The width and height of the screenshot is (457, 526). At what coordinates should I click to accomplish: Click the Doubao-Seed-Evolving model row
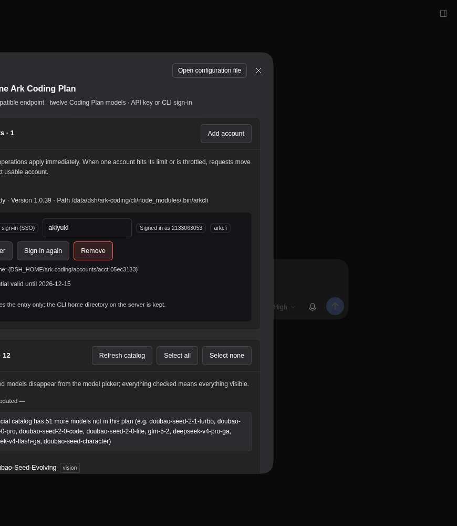(x=39, y=468)
